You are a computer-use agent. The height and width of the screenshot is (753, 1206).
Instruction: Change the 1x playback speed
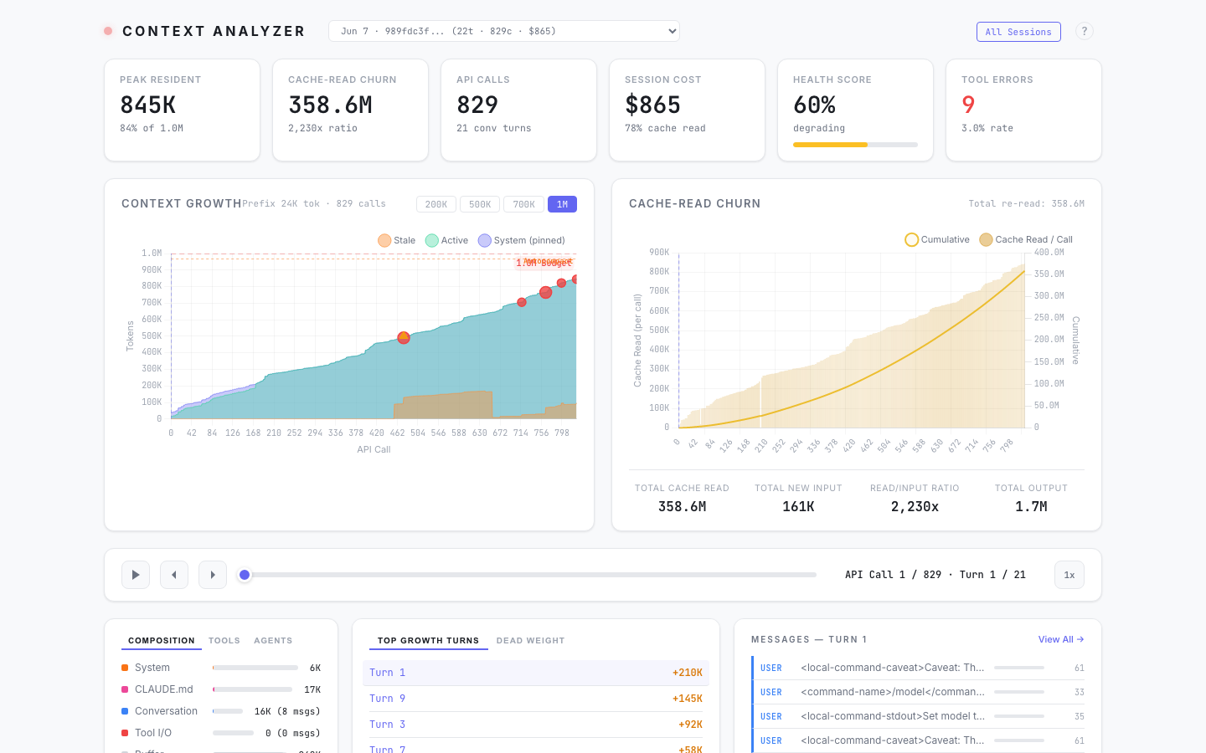pyautogui.click(x=1069, y=575)
